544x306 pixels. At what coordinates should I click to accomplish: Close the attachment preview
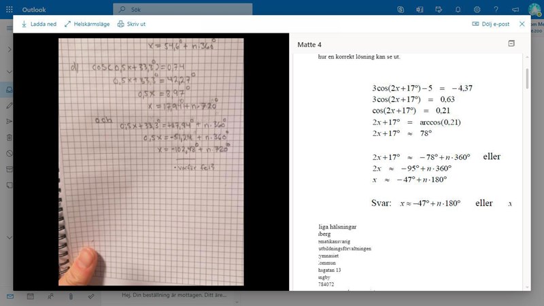[x=522, y=24]
